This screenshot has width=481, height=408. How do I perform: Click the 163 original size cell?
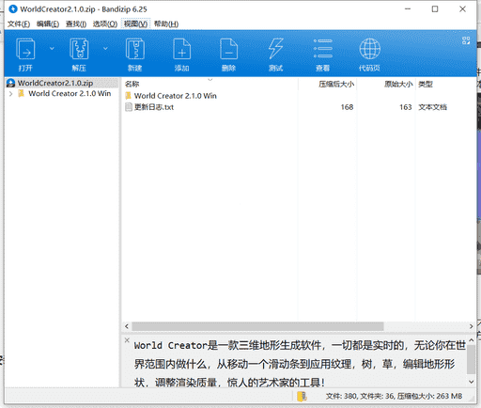click(x=406, y=107)
